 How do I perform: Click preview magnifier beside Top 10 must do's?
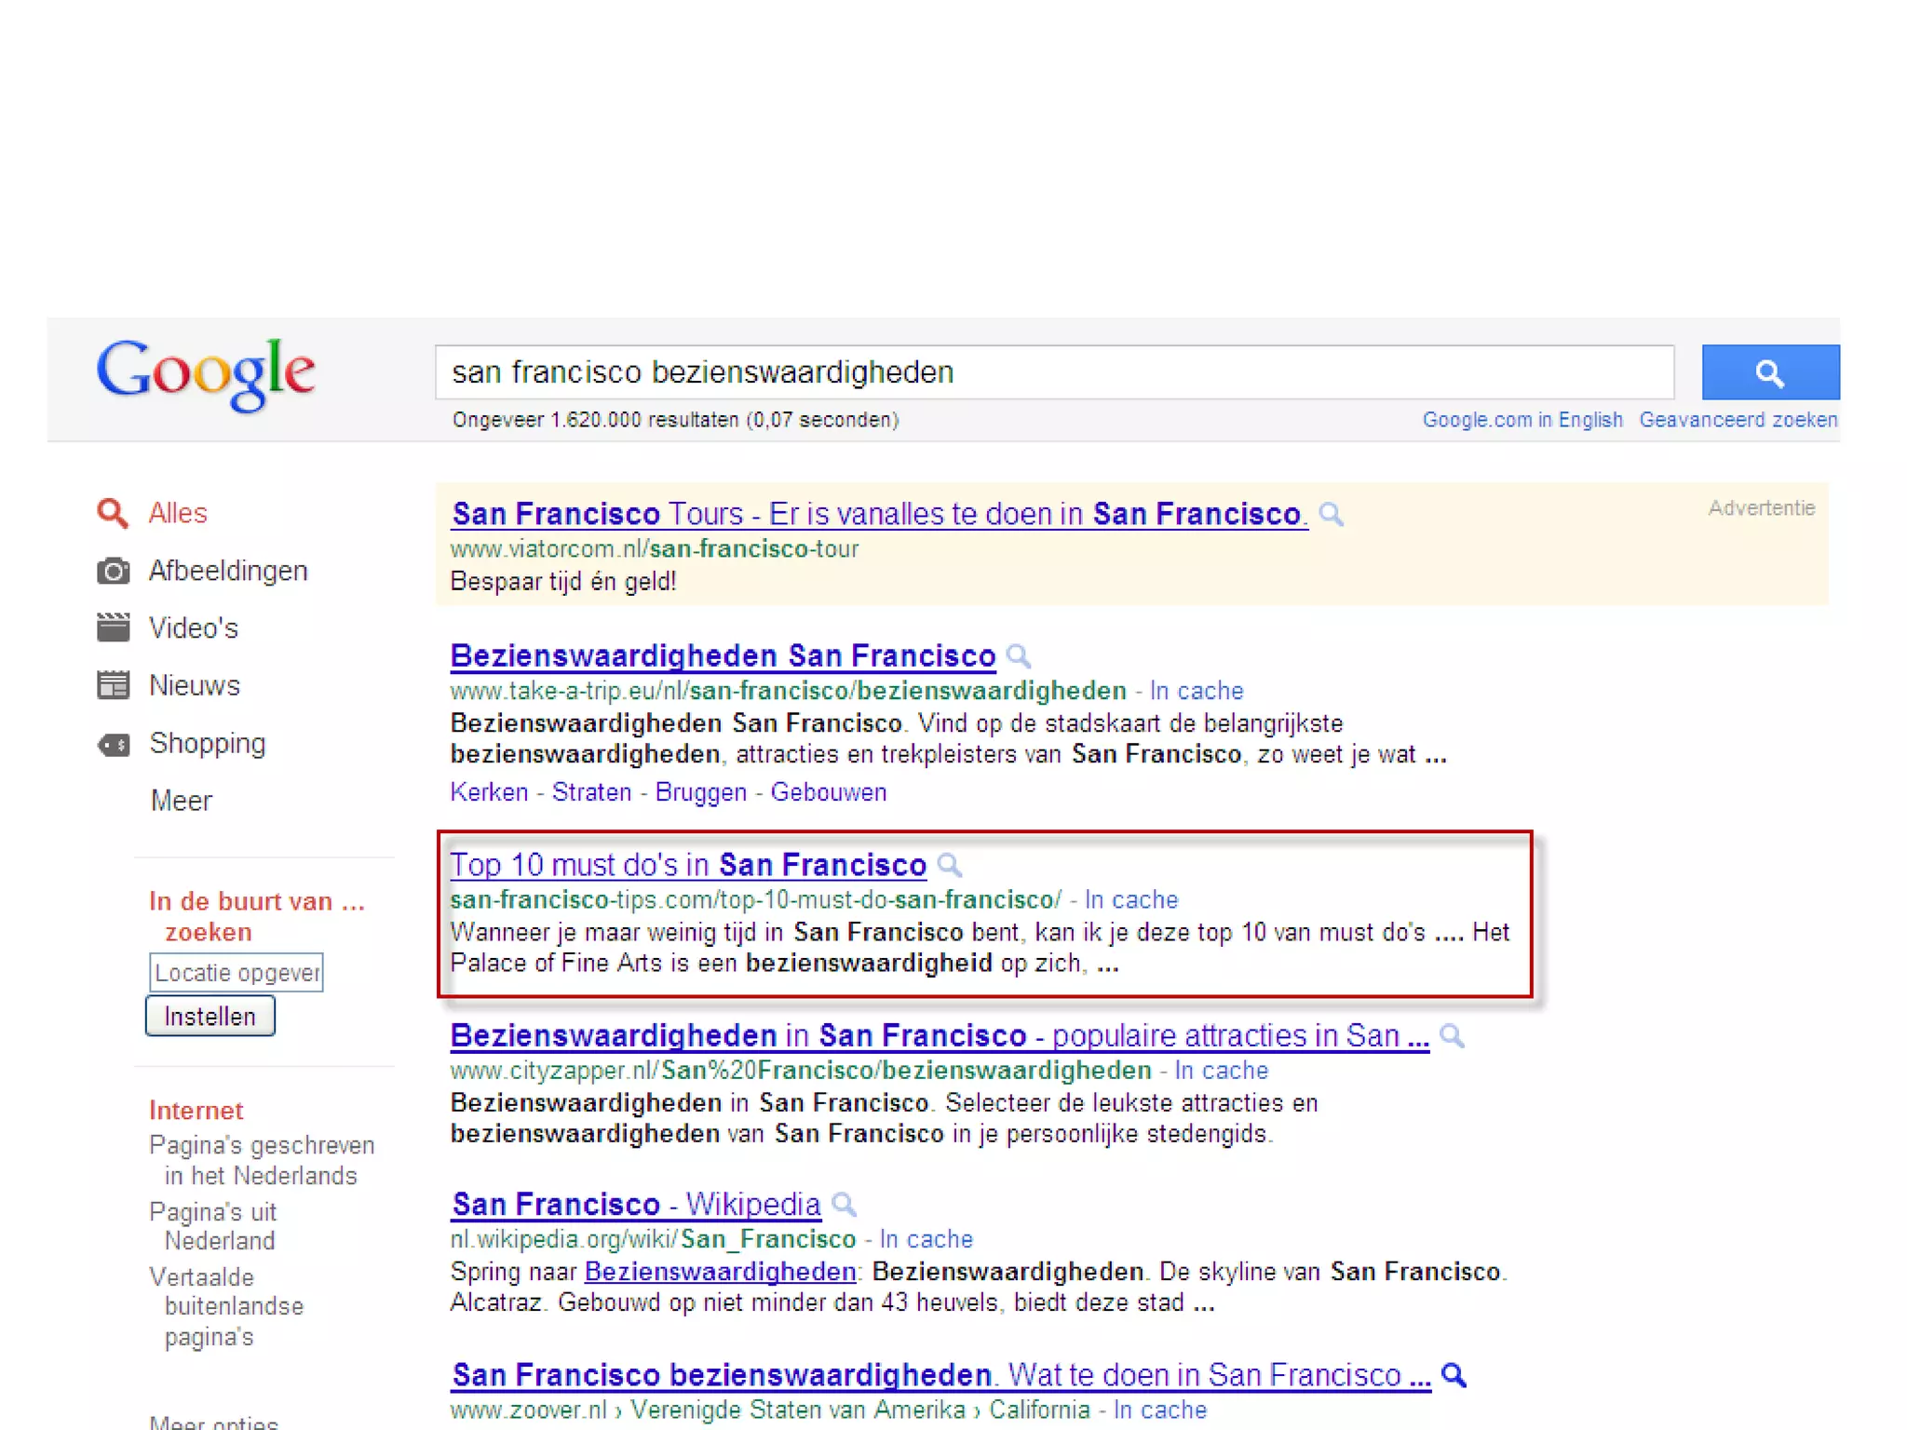949,865
